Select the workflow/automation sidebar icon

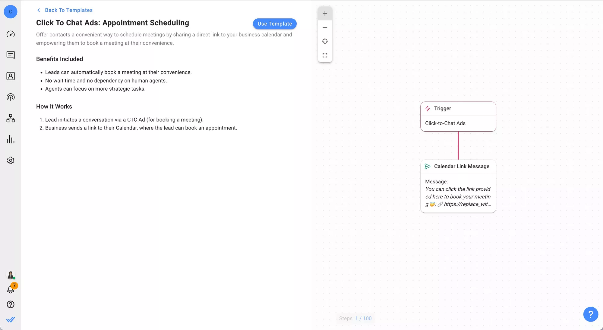(x=10, y=118)
